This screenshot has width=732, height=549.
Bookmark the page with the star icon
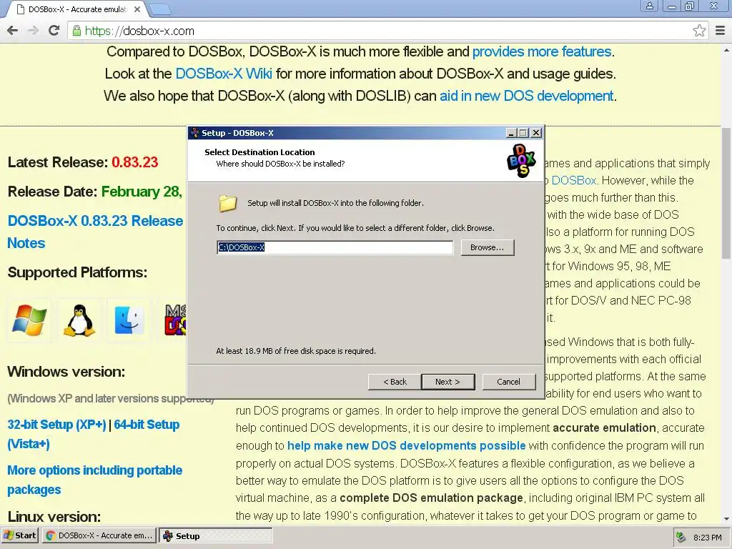point(699,31)
